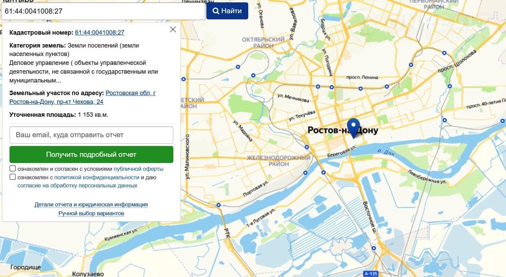506x277 pixels.
Task: Open the address link Ростовская обл, г
Action: (x=131, y=93)
